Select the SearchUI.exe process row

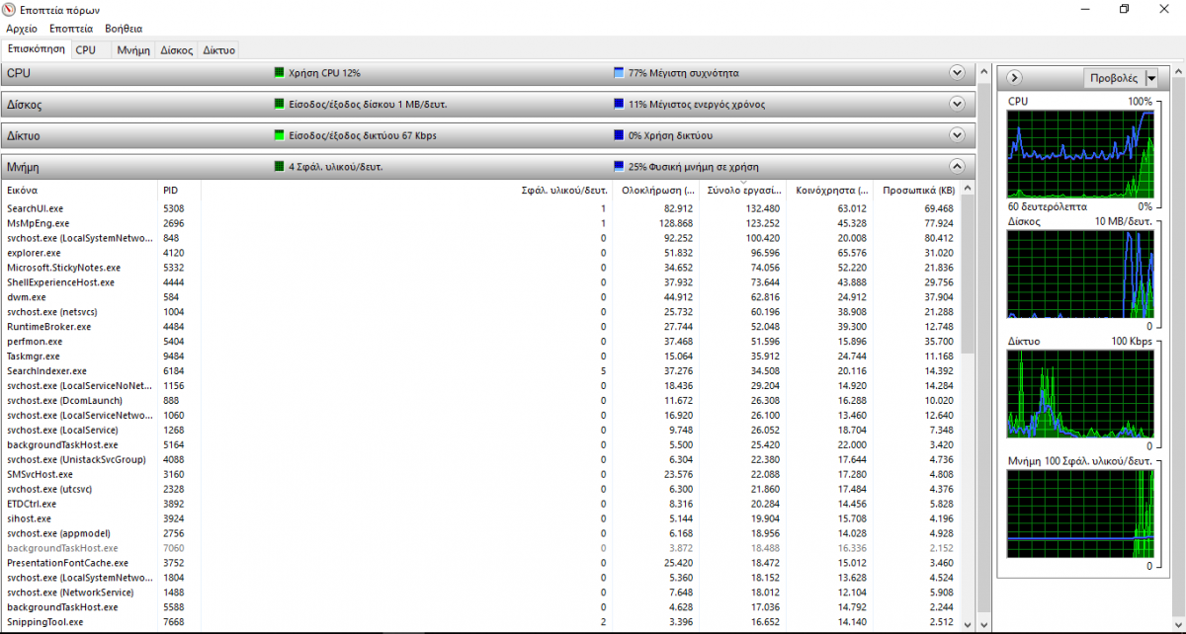pyautogui.click(x=481, y=208)
